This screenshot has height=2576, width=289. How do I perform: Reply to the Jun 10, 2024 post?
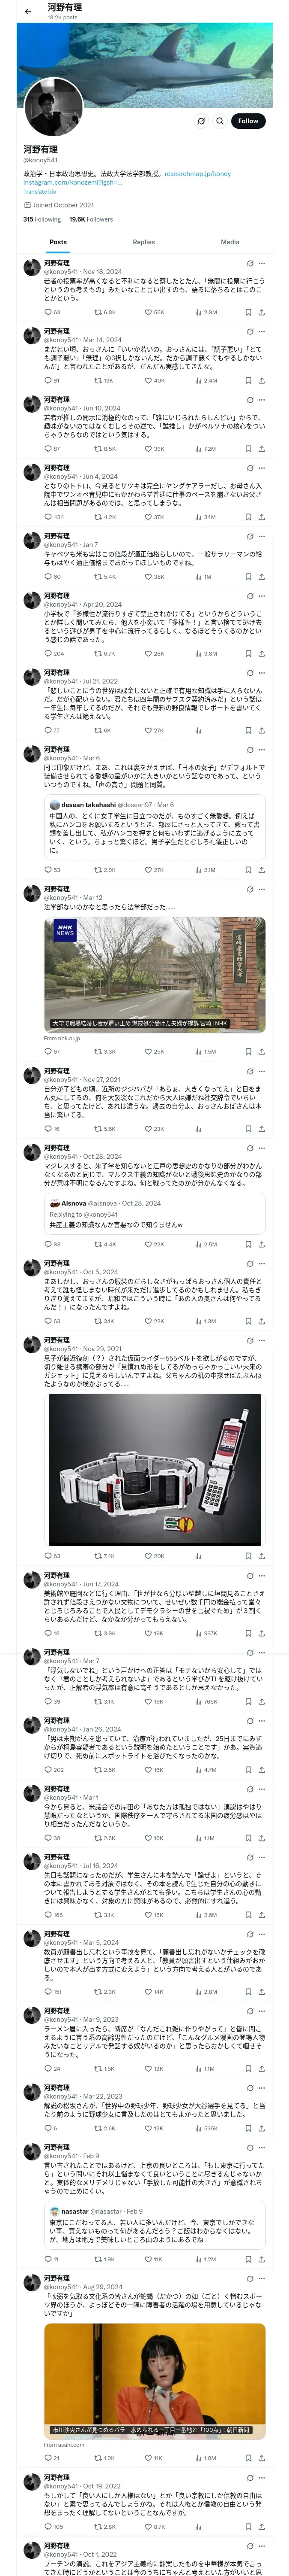tap(52, 449)
